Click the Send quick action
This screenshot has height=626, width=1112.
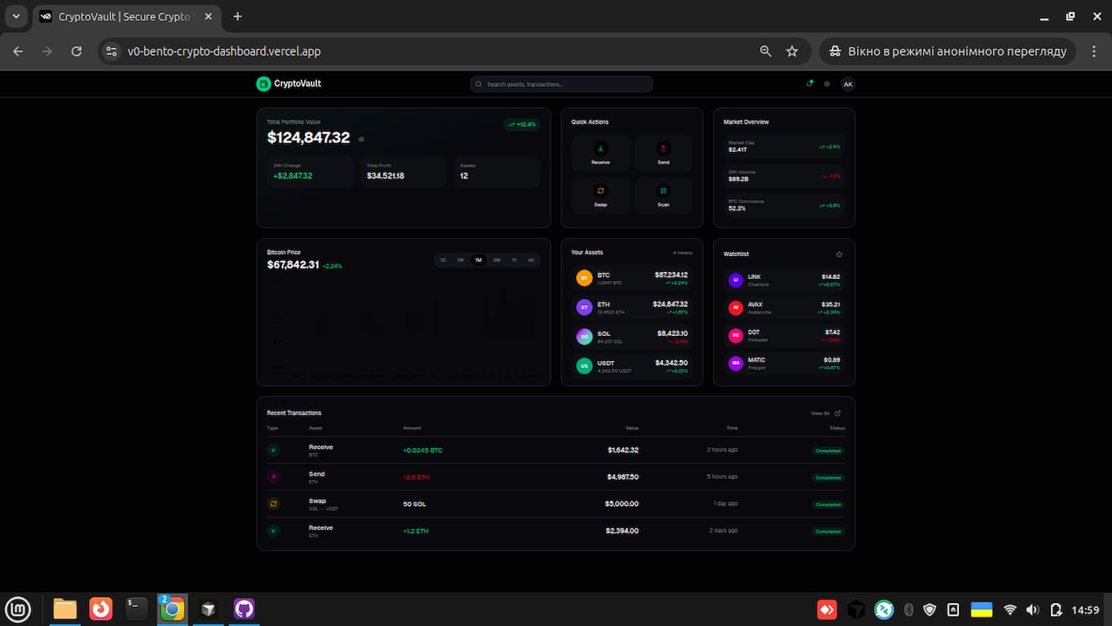click(x=664, y=153)
